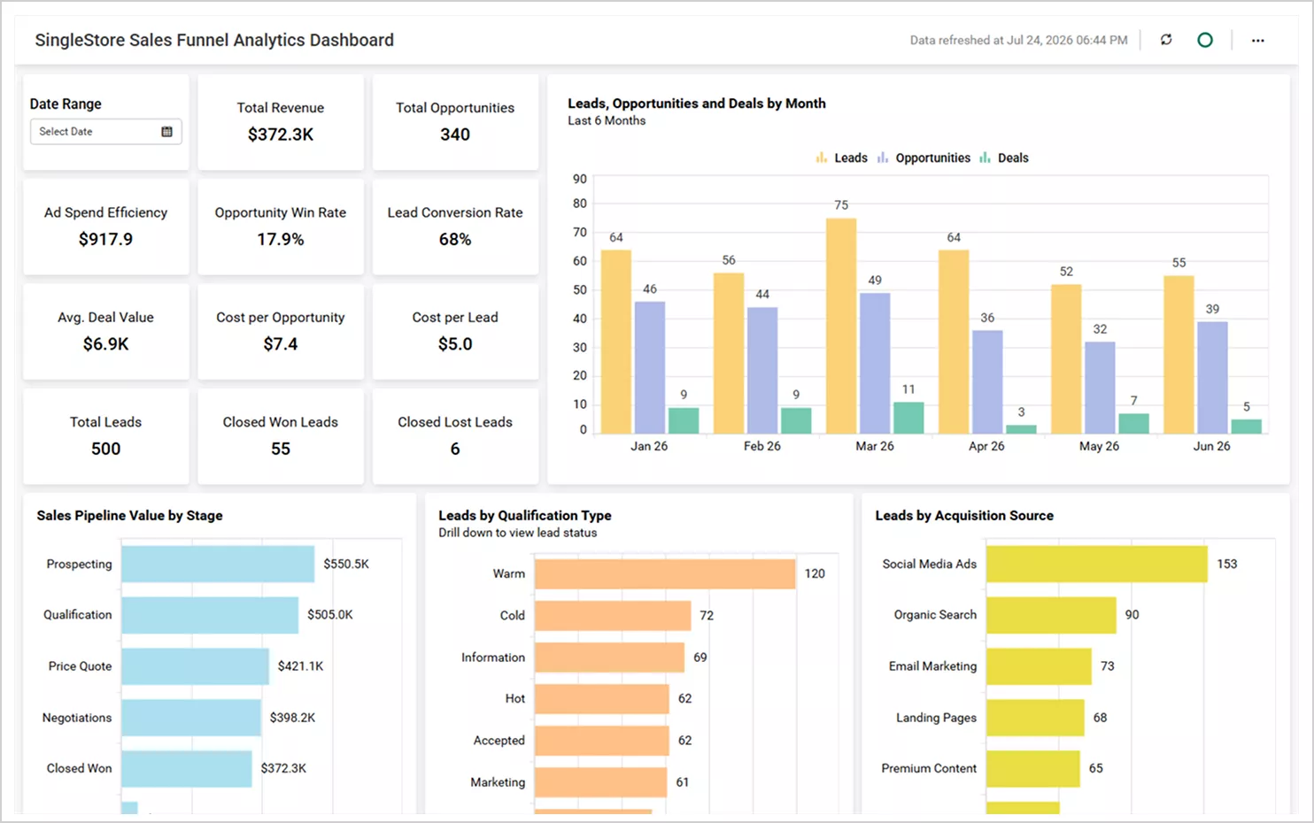This screenshot has height=823, width=1314.
Task: Toggle the Deals legend entry
Action: pyautogui.click(x=1003, y=158)
